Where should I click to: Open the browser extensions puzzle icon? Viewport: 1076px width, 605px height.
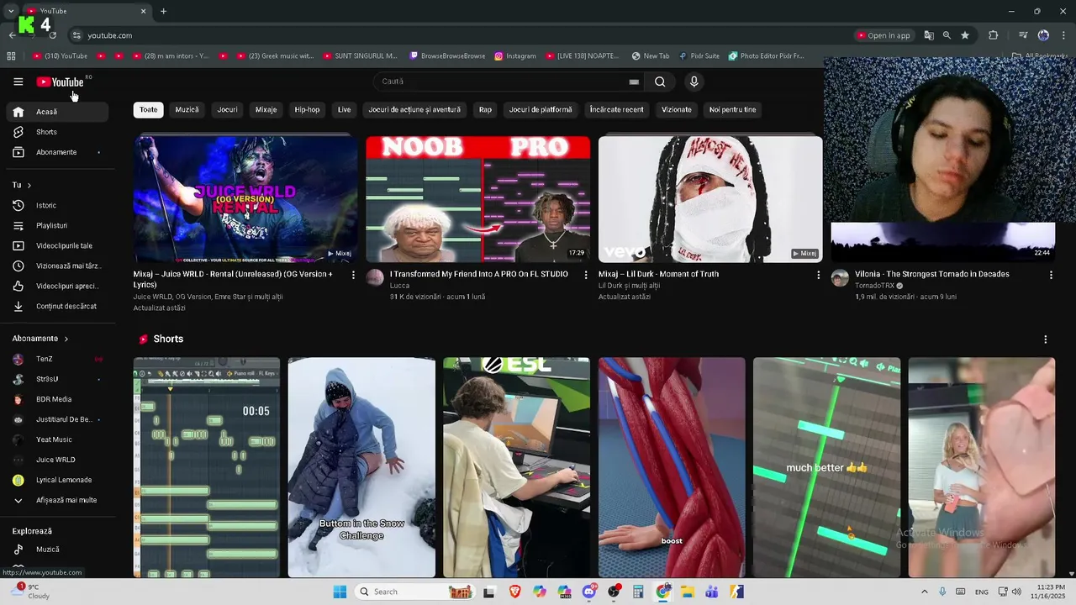point(993,35)
